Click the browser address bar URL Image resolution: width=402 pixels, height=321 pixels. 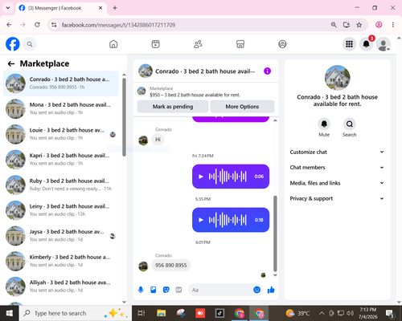point(118,25)
